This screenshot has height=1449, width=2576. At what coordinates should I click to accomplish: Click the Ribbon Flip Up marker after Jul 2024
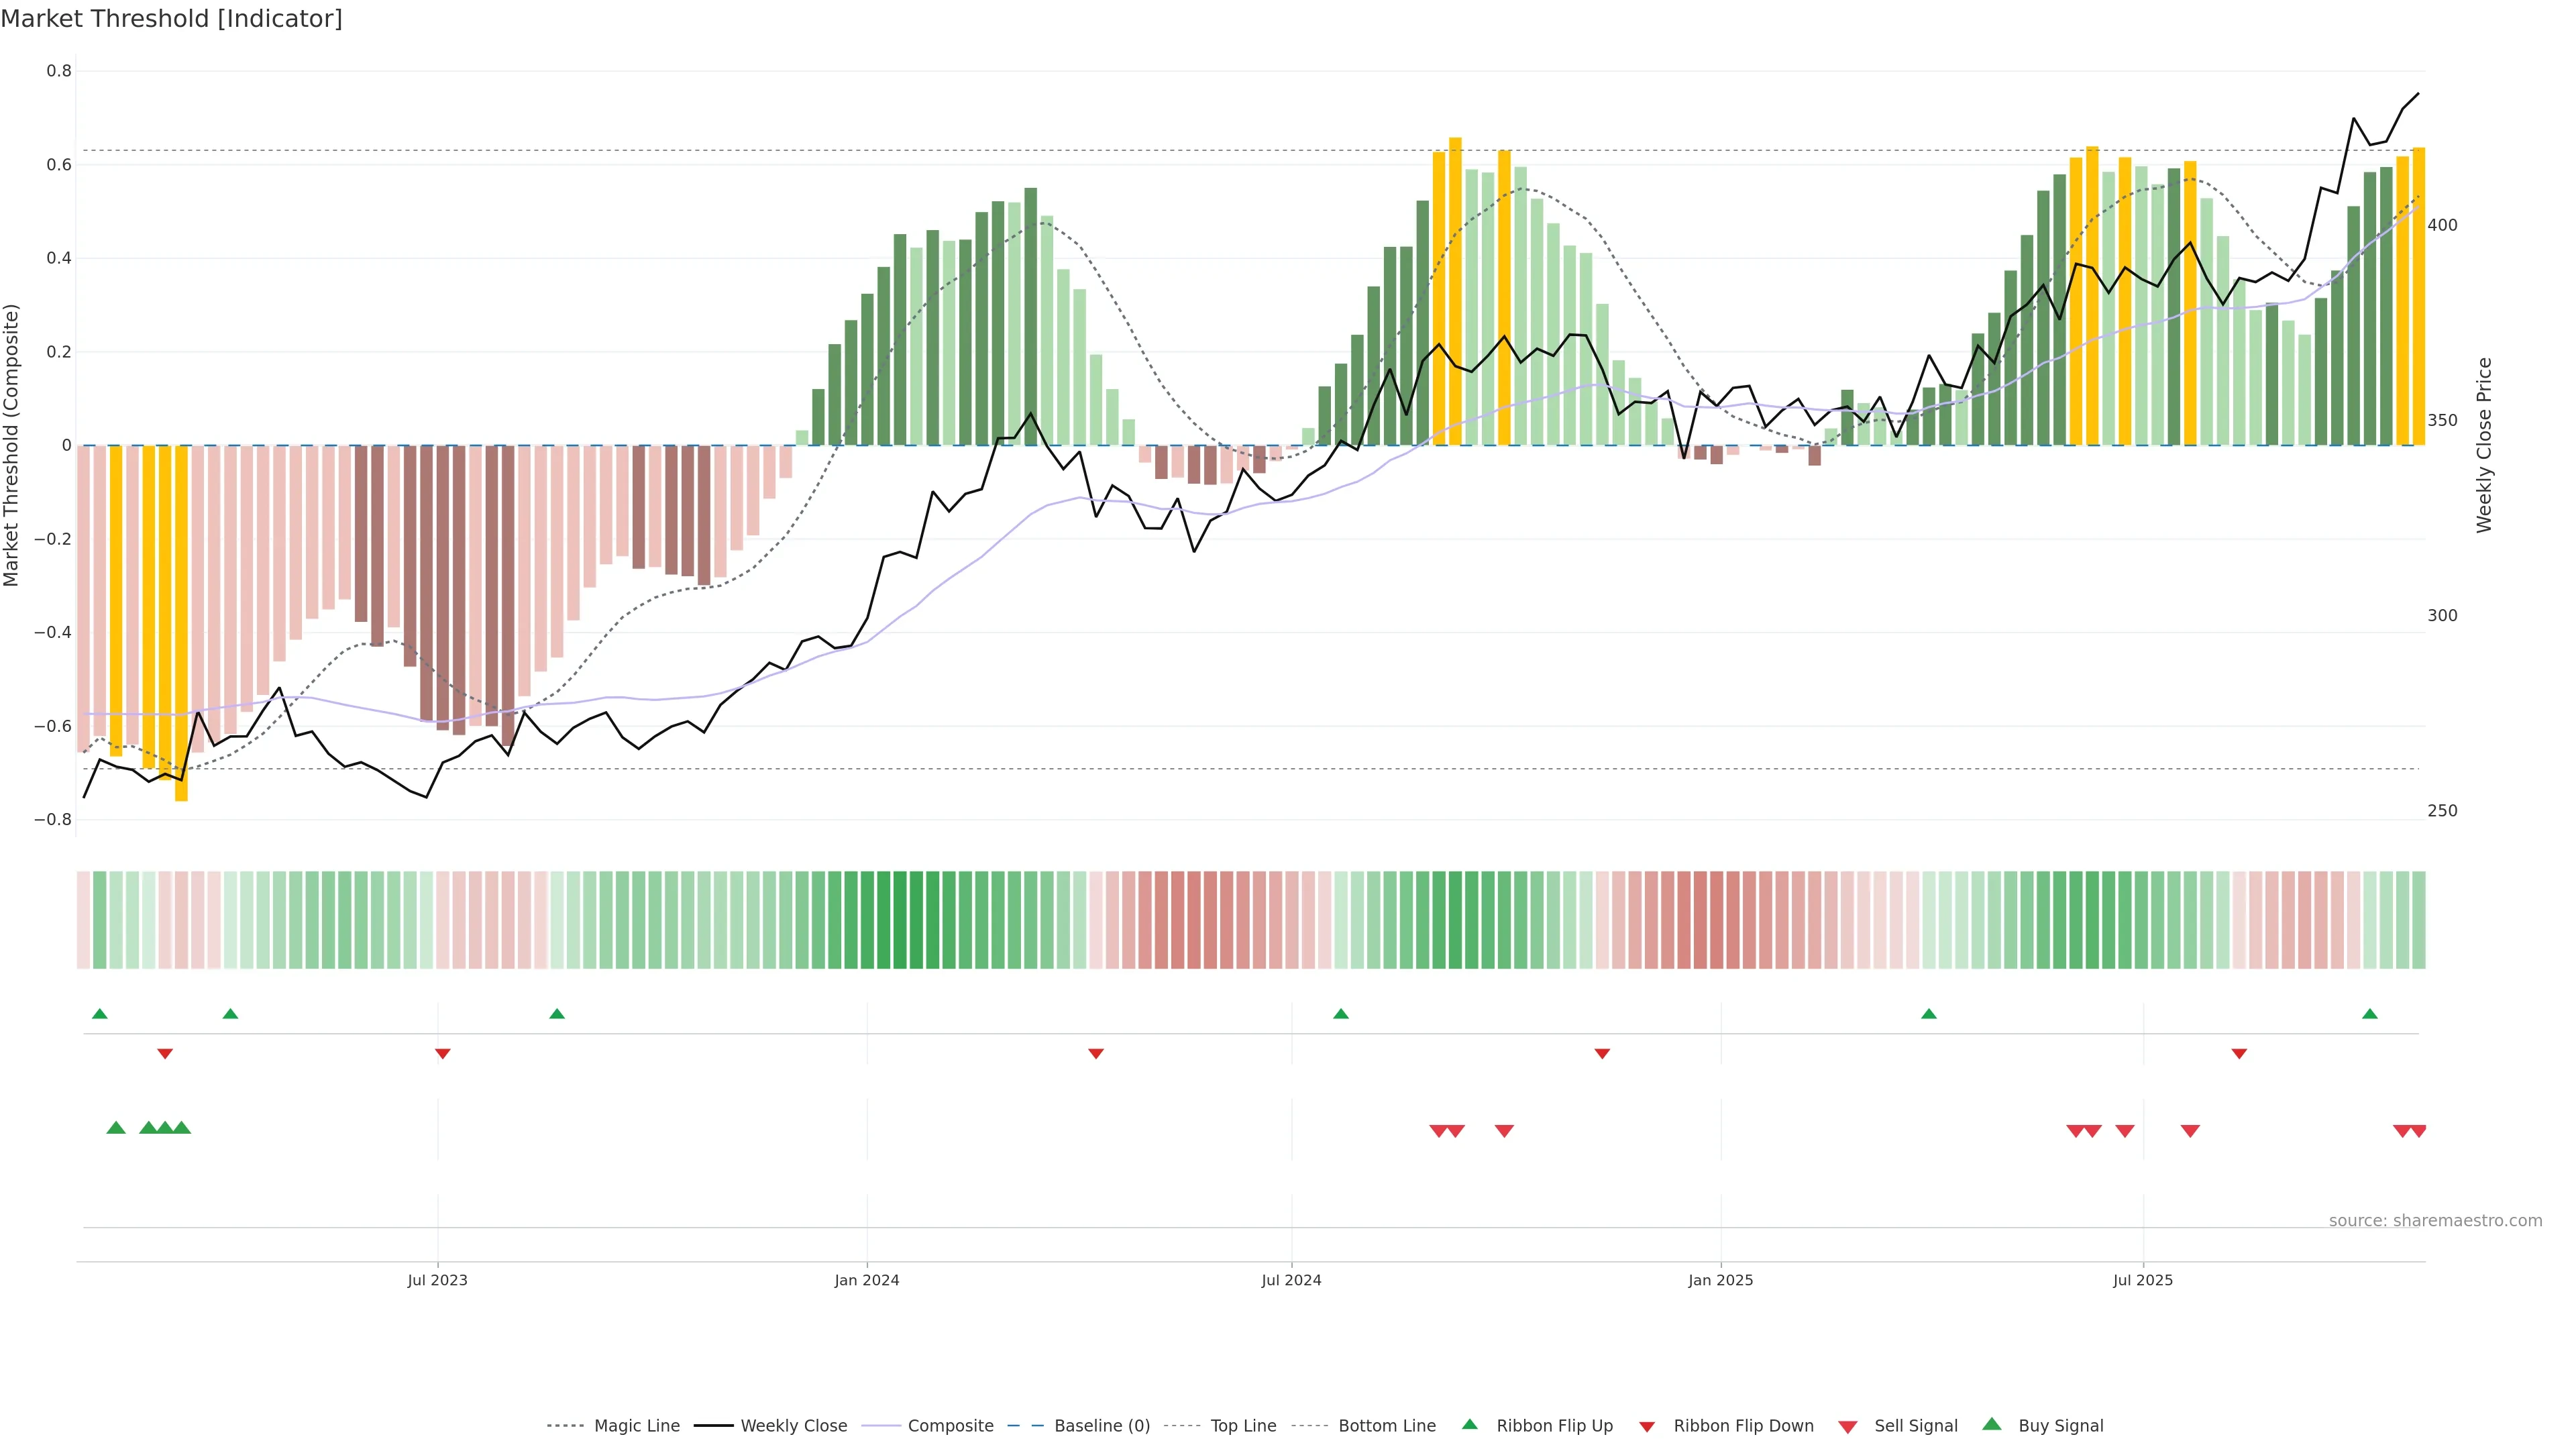[1341, 1014]
